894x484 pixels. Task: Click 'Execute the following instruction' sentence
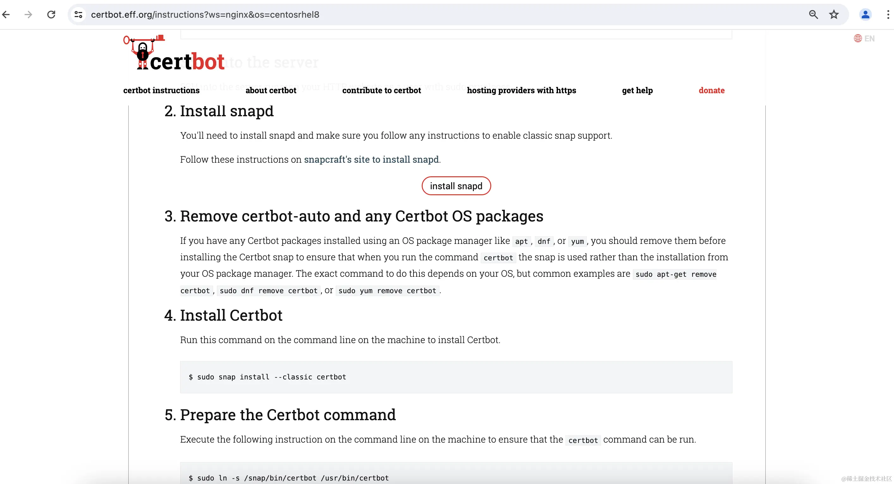[x=438, y=439]
